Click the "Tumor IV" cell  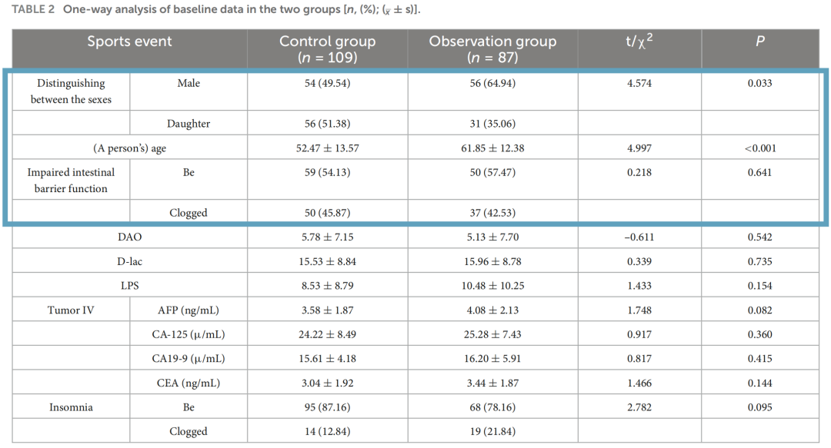click(71, 310)
